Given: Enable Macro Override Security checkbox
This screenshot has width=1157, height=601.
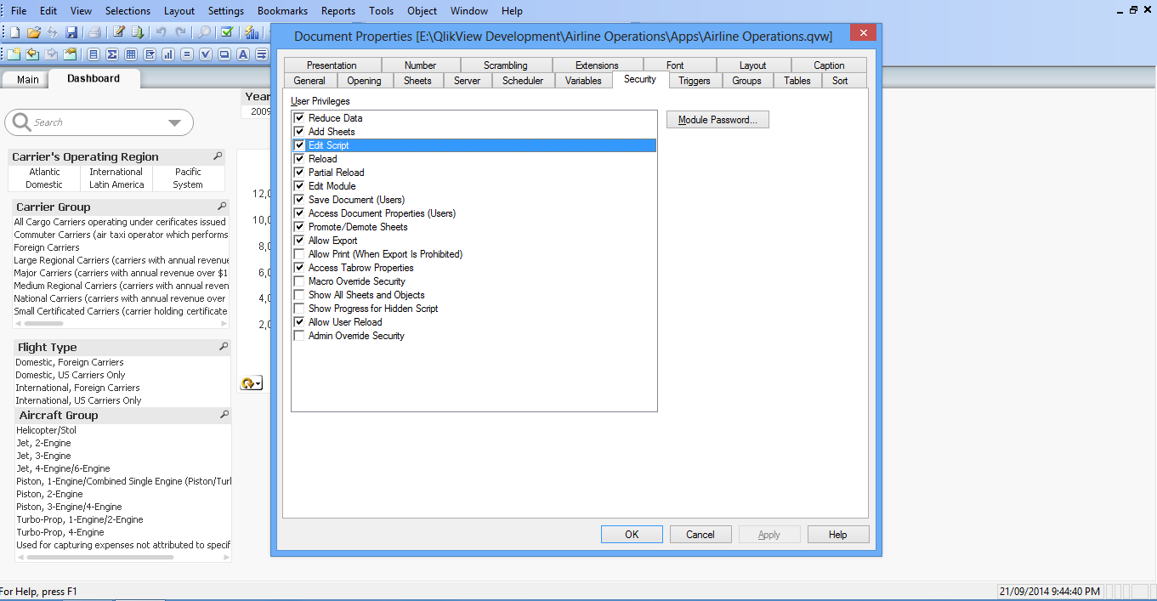Looking at the screenshot, I should coord(299,281).
